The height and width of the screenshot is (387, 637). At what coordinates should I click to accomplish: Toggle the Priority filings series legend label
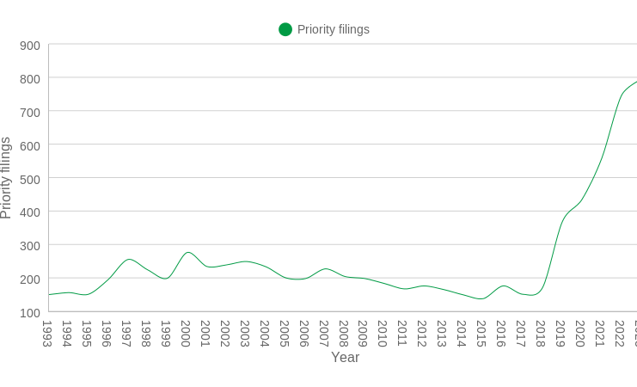[x=333, y=29]
